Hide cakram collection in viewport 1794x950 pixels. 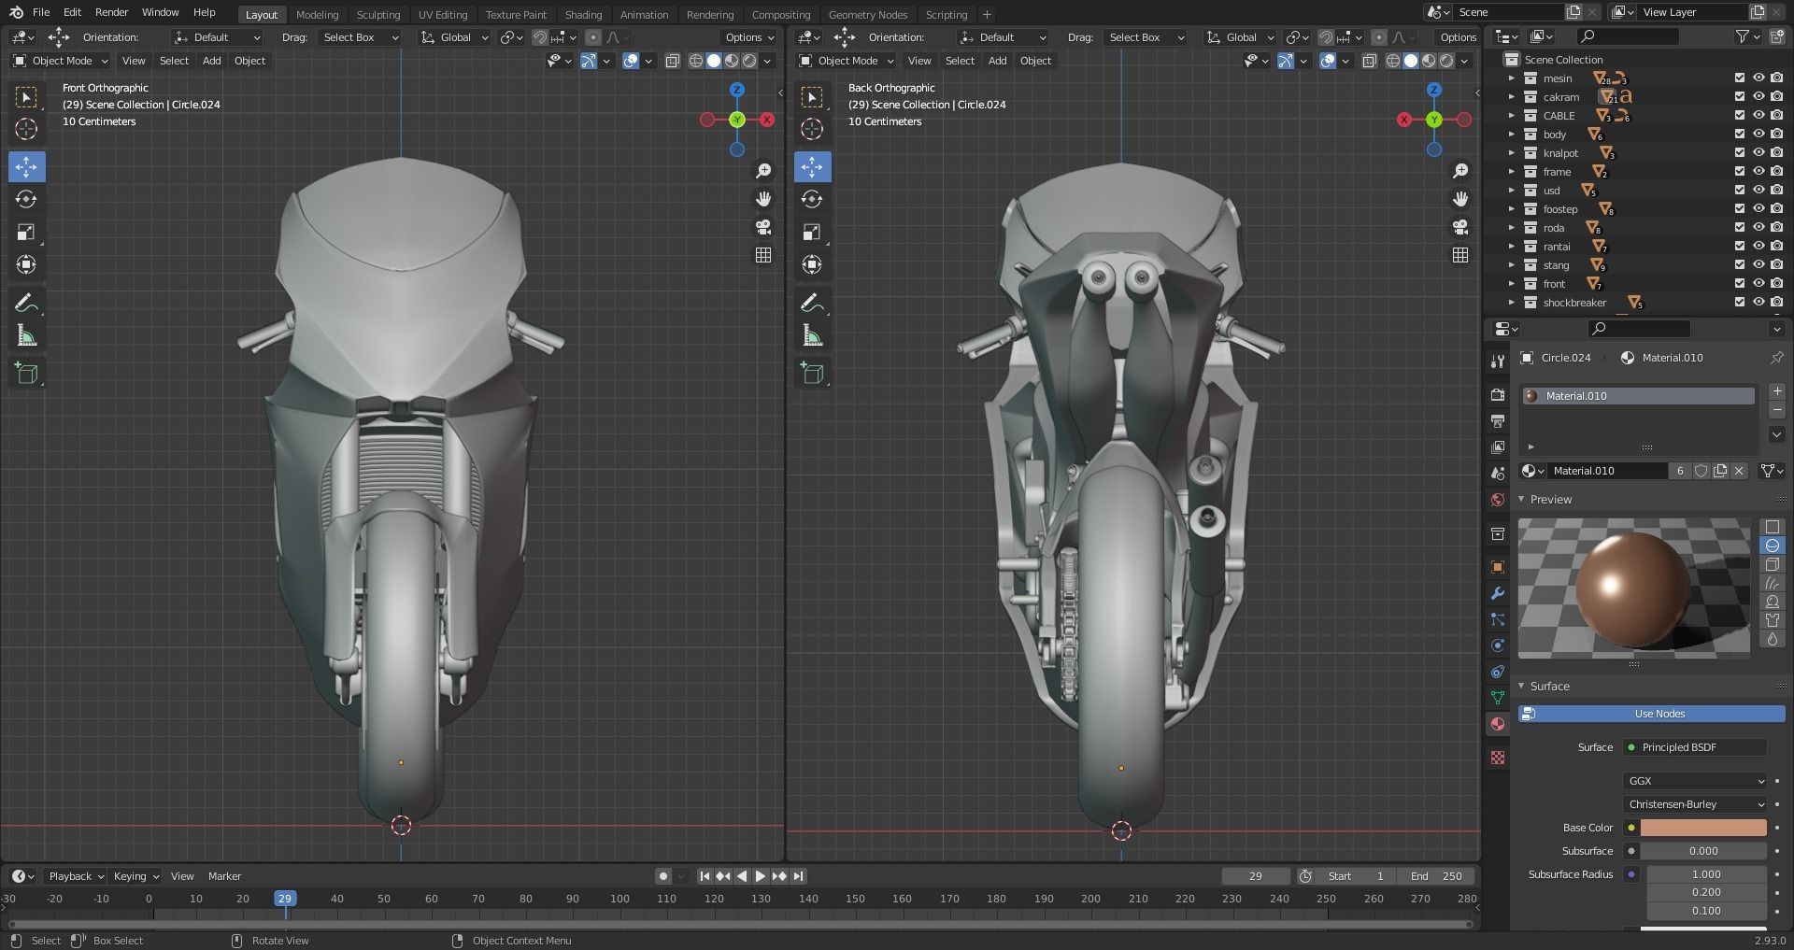[x=1758, y=97]
